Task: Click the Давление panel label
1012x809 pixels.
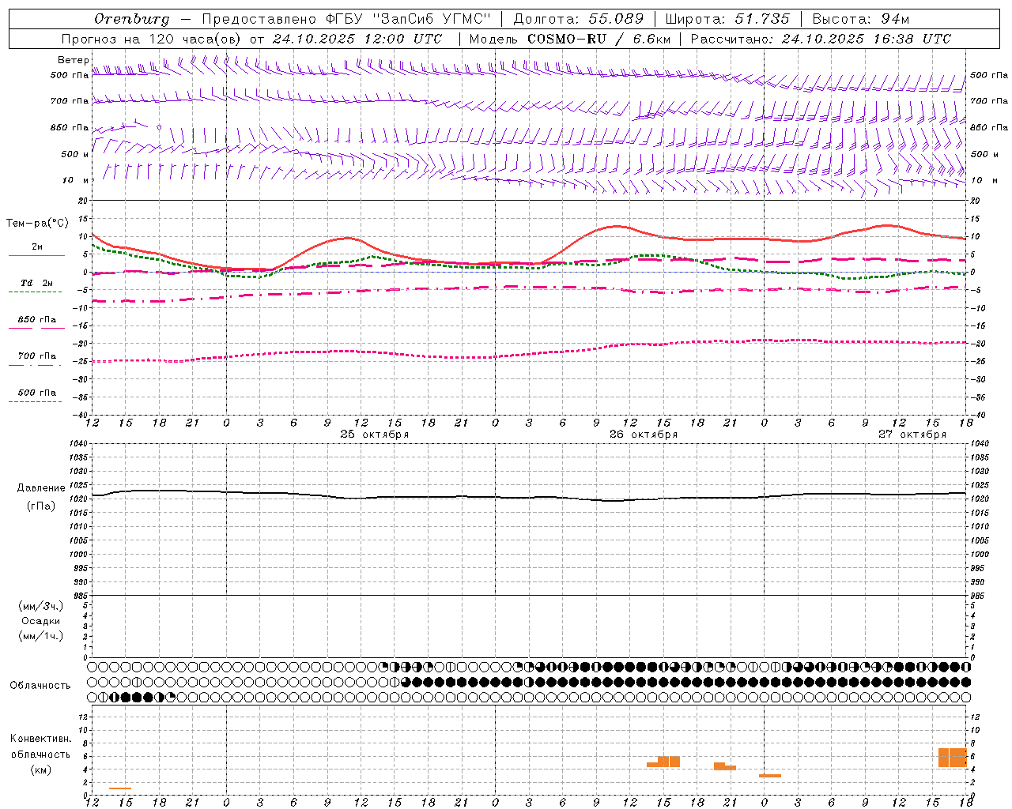Action: [41, 488]
